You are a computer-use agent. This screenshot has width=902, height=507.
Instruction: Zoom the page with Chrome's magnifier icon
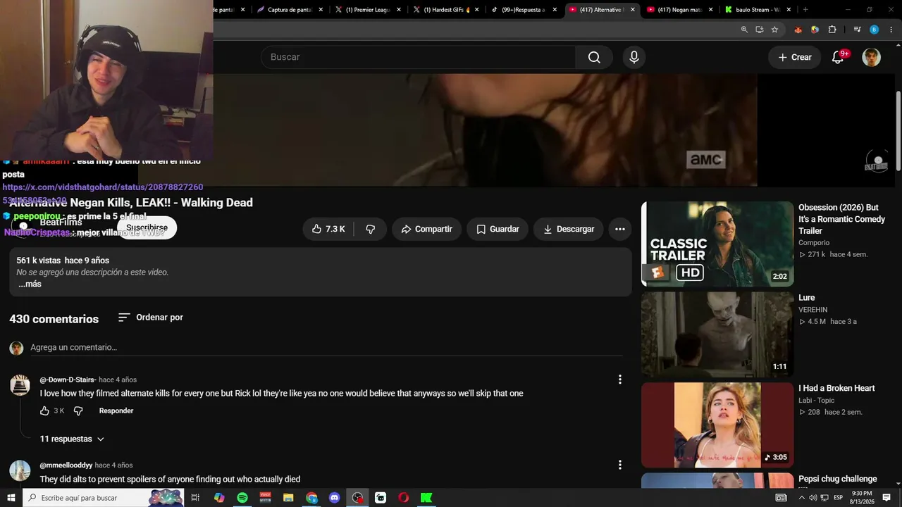744,30
